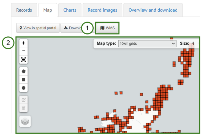Select the Map tab
Screen dimensions: 201x135
point(48,10)
